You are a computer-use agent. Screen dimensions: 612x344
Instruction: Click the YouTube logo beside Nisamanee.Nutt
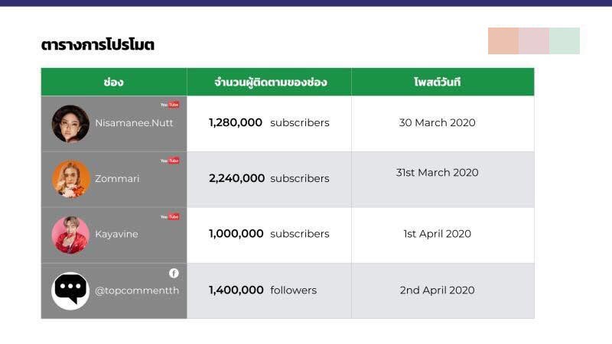[170, 105]
